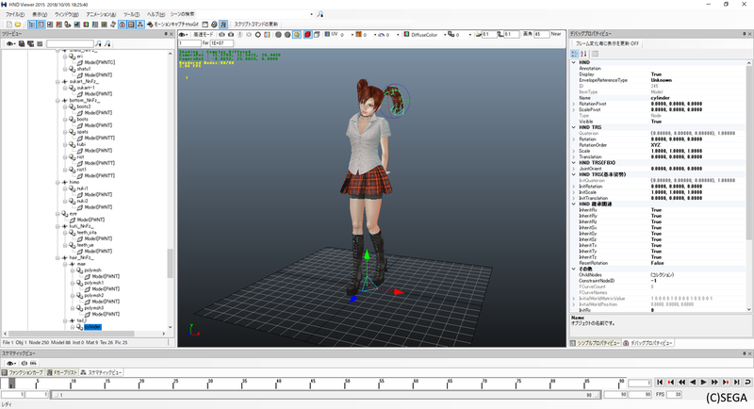The height and width of the screenshot is (409, 754).
Task: Open the ファイル(F) menu
Action: tap(15, 14)
